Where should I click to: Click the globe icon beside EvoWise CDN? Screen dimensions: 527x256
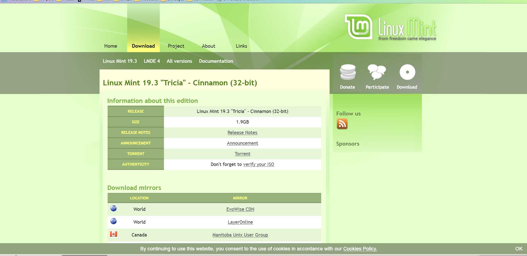point(113,208)
